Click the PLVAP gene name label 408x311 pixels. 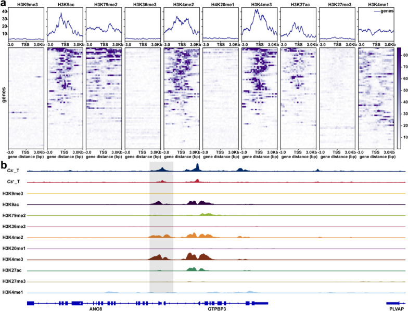pos(397,309)
